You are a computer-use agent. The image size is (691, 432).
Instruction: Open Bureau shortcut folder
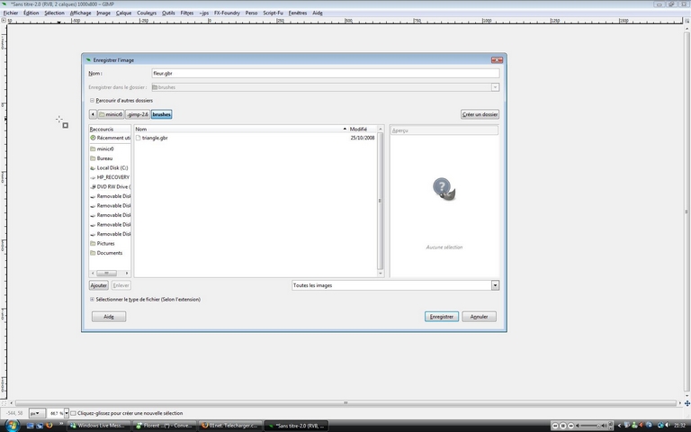click(x=104, y=158)
